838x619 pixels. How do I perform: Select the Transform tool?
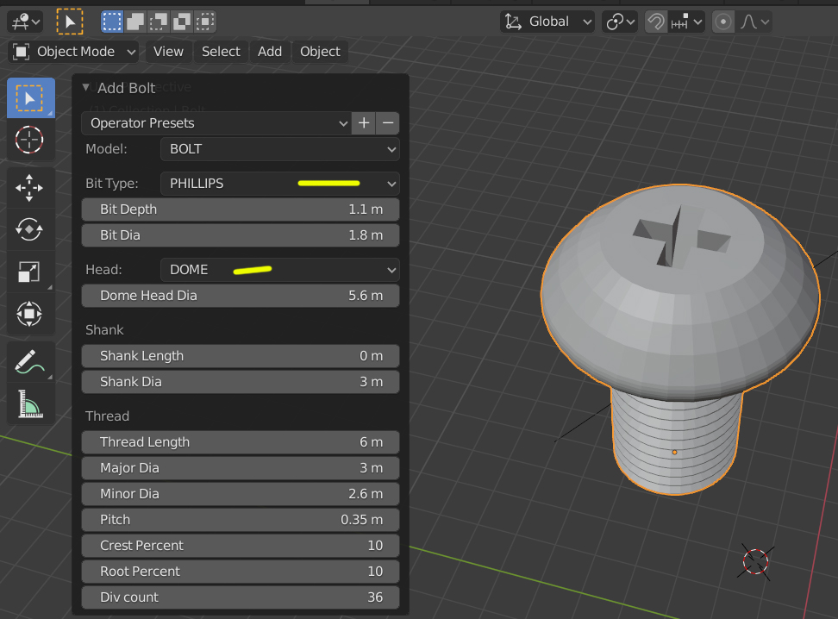[x=29, y=314]
